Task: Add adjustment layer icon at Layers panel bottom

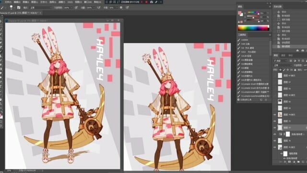Action: point(294,162)
